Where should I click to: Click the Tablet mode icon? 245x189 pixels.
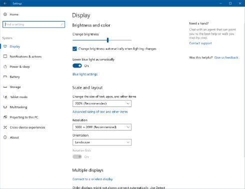tap(5, 97)
